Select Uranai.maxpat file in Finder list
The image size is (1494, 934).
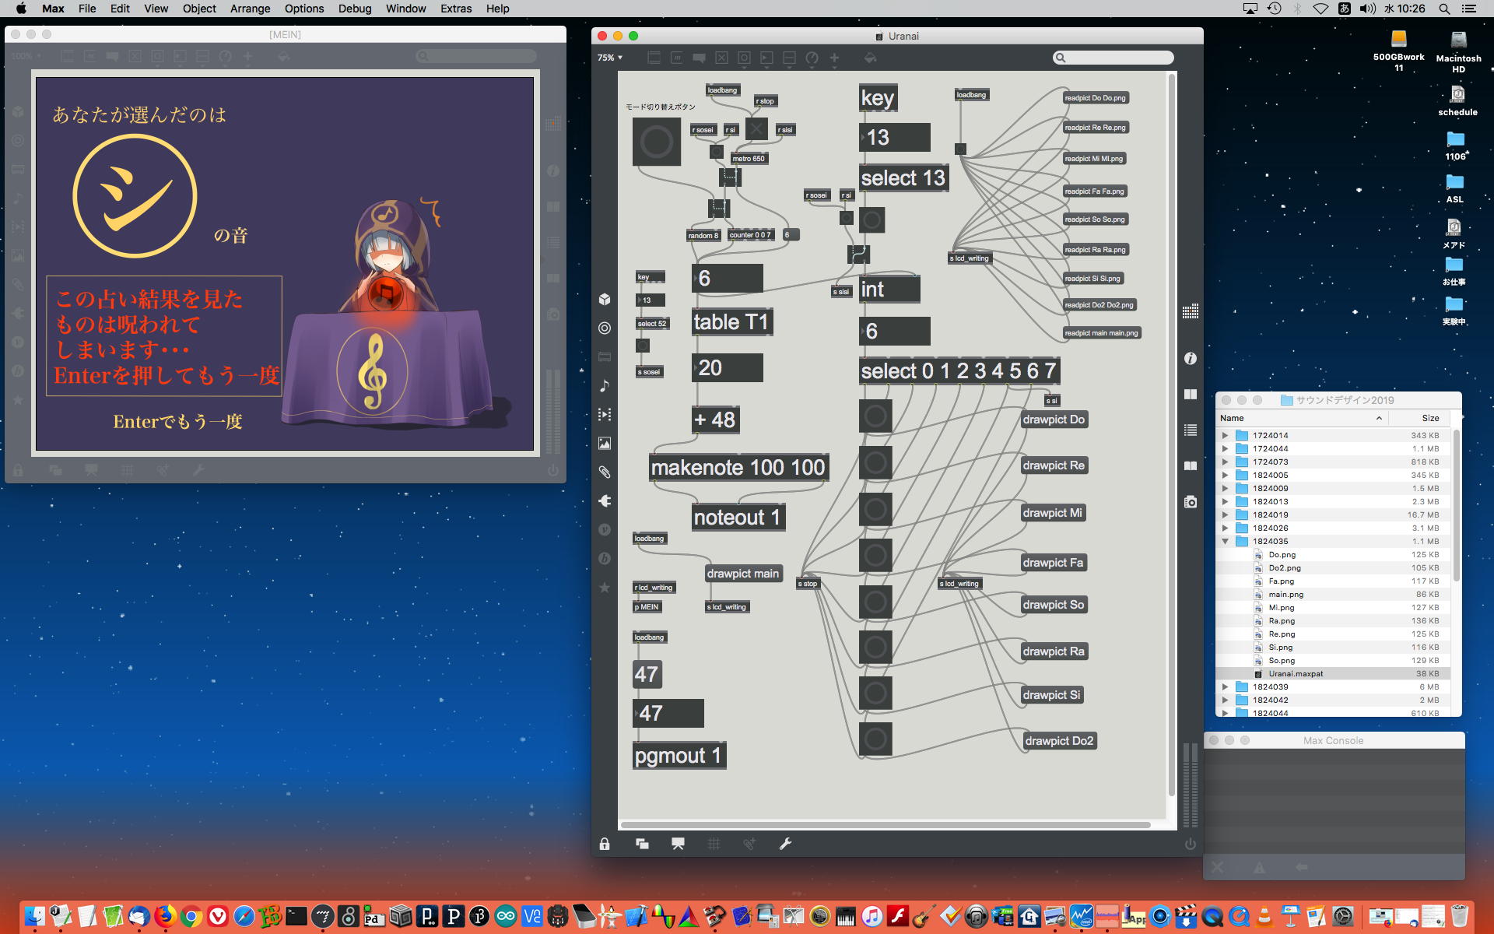tap(1296, 674)
